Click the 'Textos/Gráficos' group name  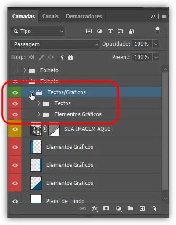(66, 92)
